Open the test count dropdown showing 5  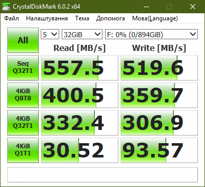click(50, 34)
